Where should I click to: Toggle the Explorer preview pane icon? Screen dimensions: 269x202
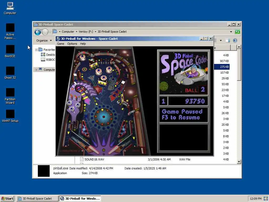[x=227, y=40]
